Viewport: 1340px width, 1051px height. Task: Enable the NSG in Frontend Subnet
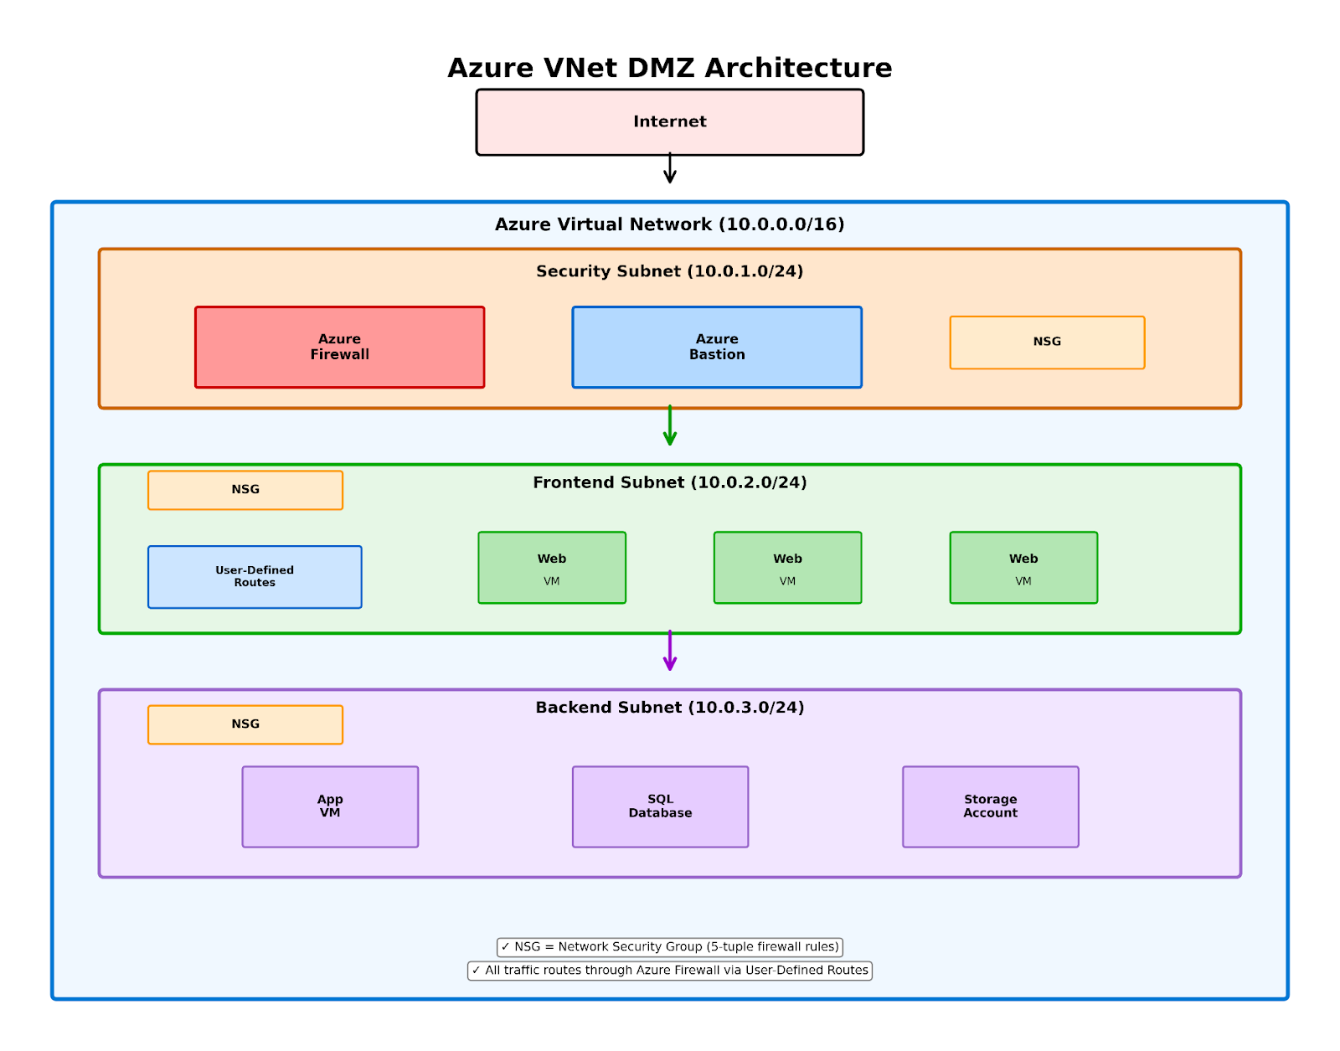click(x=245, y=489)
